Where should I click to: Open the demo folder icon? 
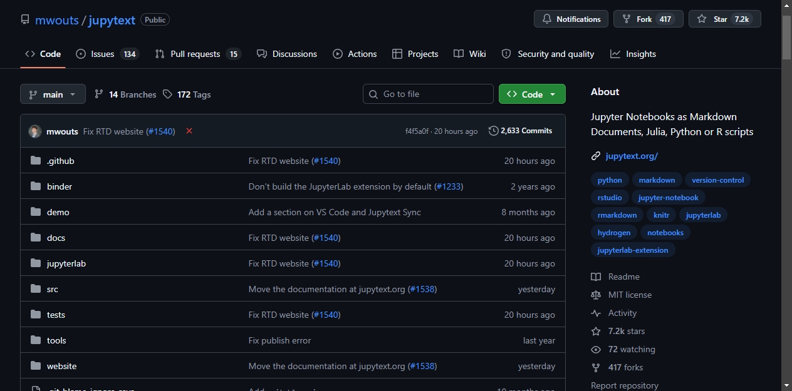(36, 212)
